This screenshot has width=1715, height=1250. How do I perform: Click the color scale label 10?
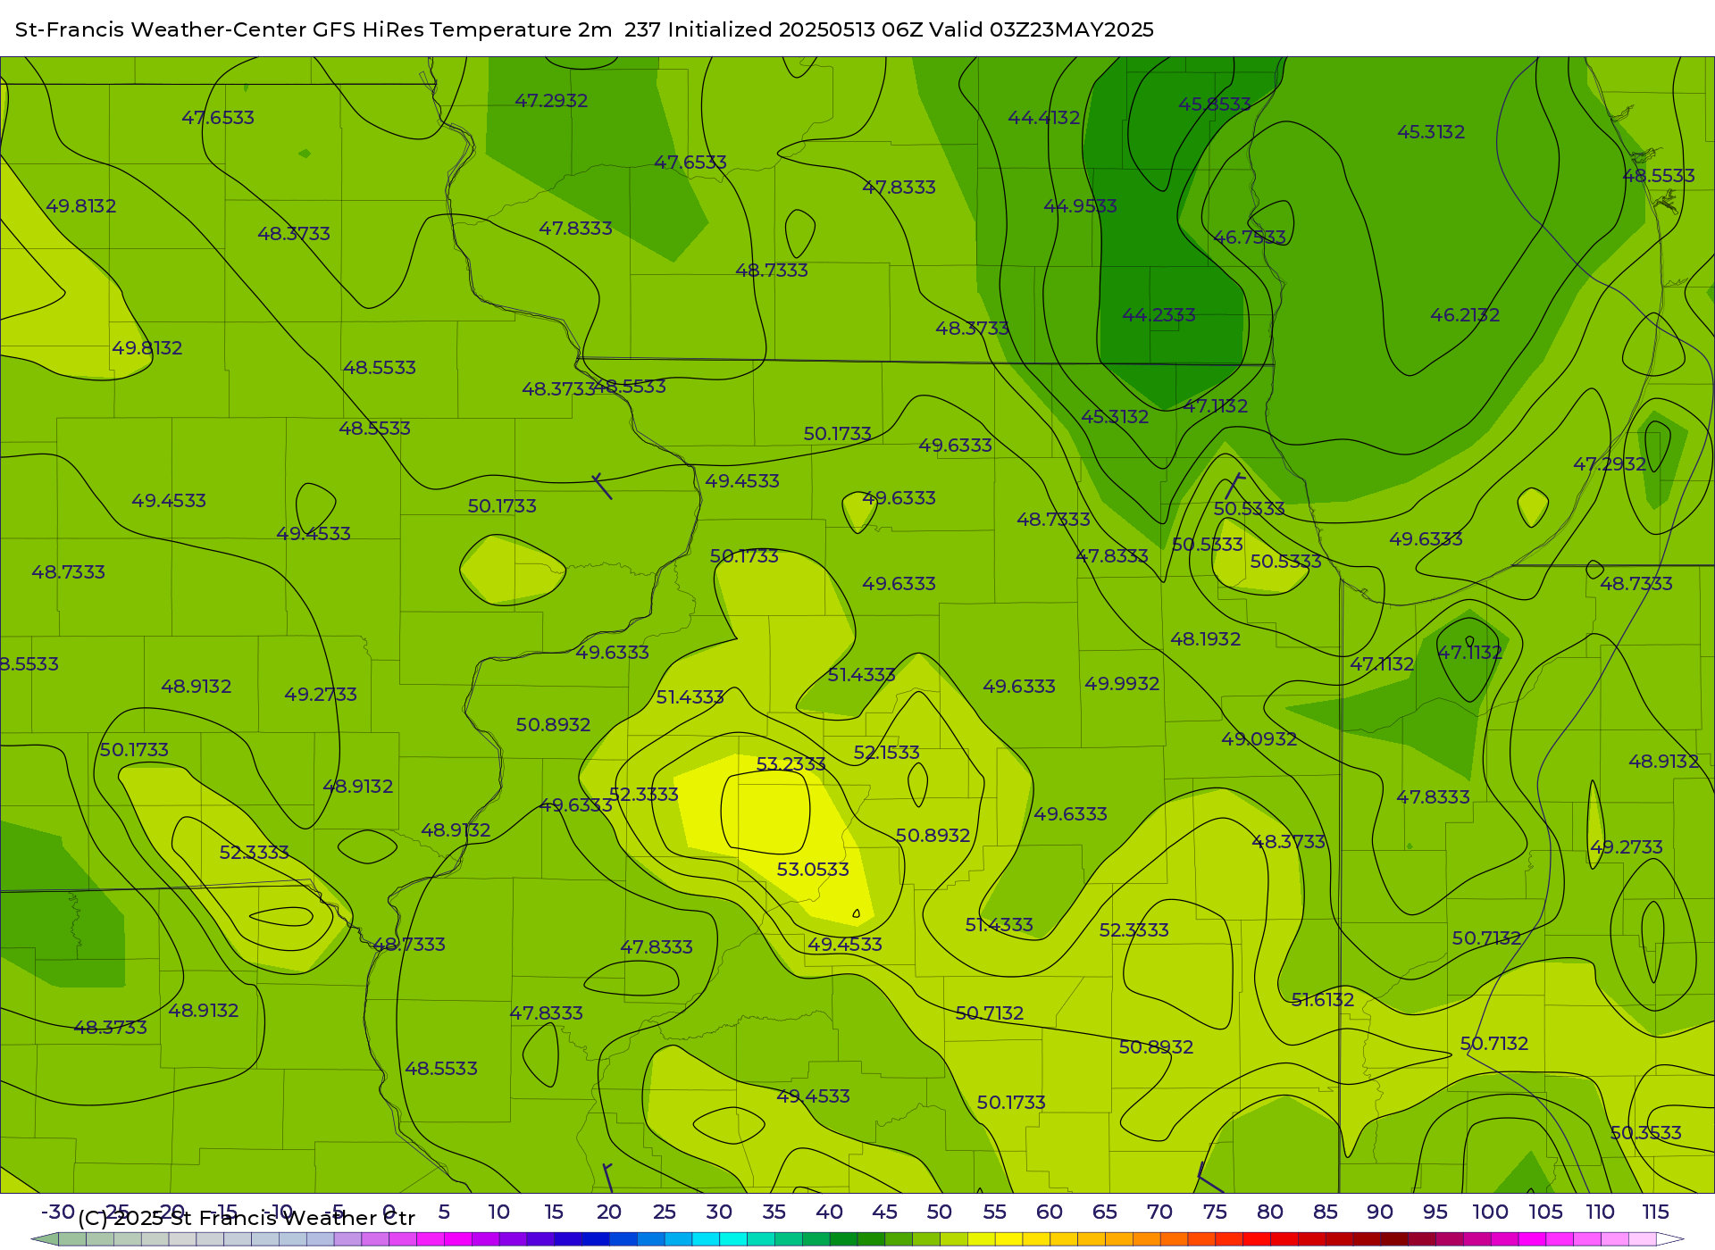pos(498,1212)
